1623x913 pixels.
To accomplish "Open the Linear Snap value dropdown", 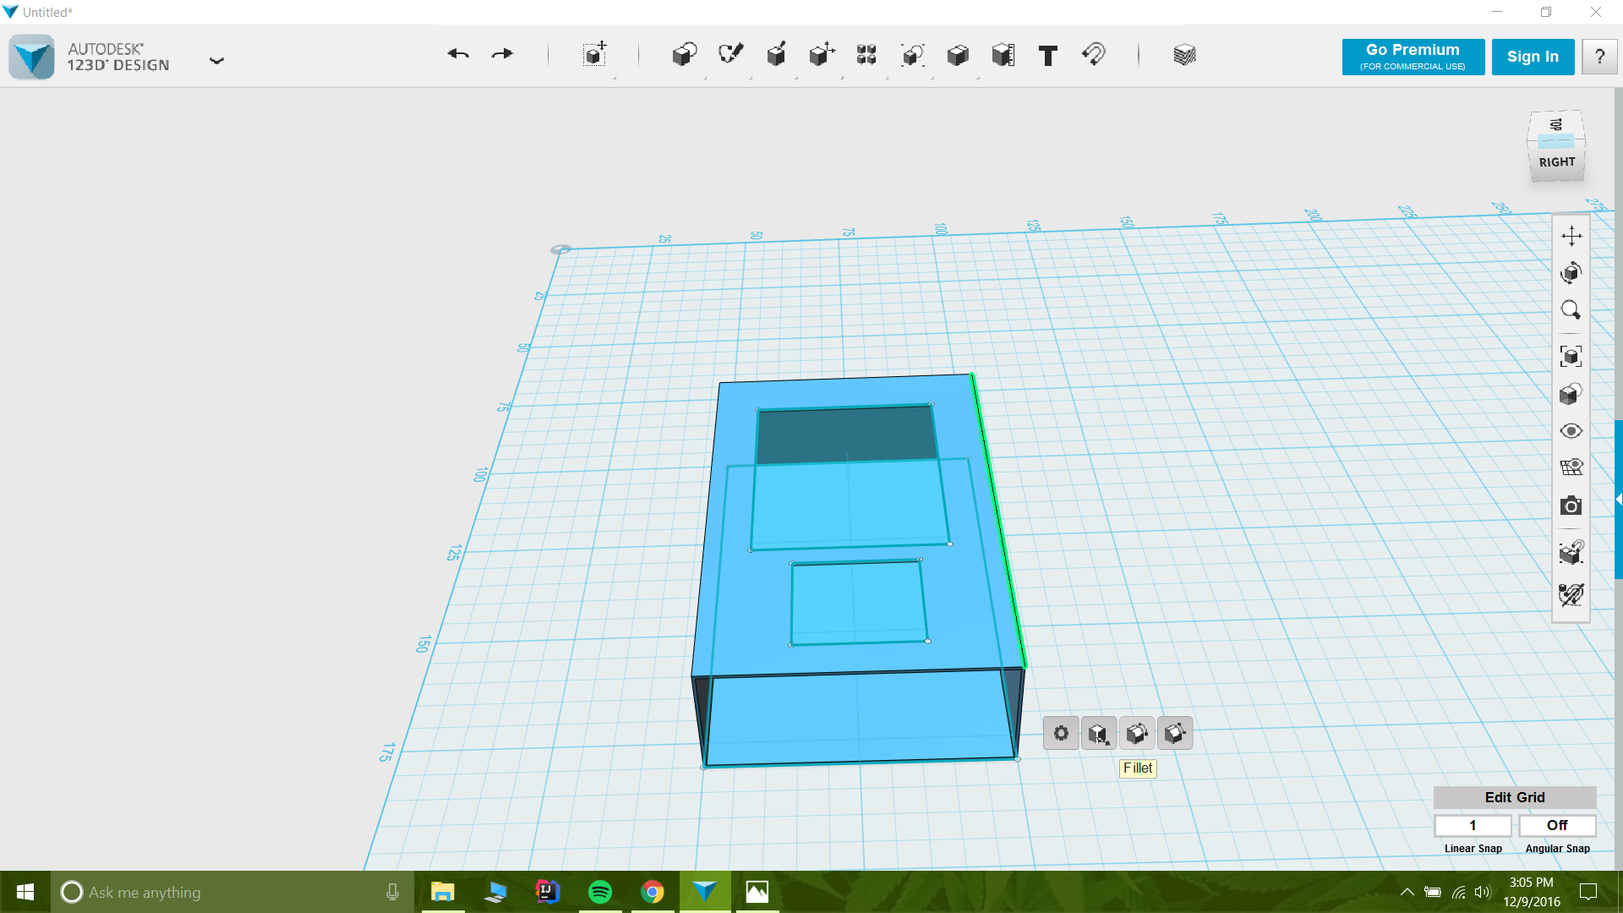I will click(1473, 825).
